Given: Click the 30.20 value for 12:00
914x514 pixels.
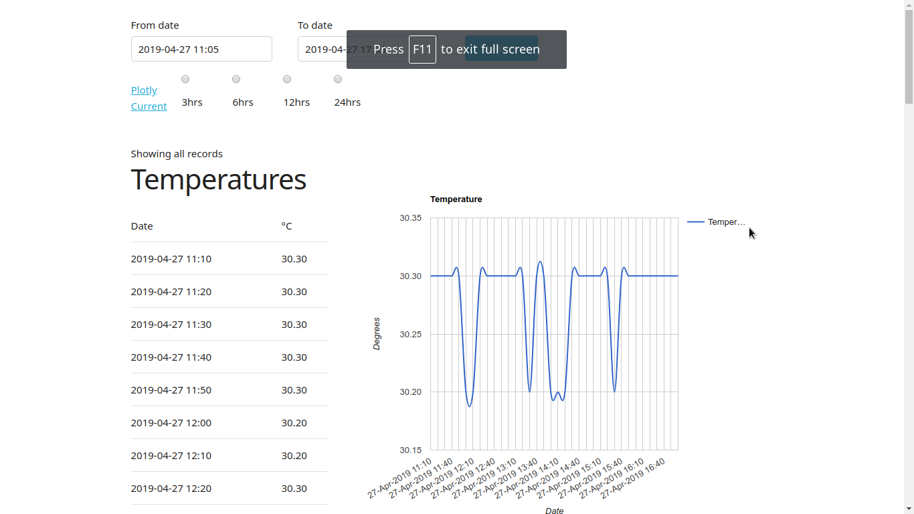Looking at the screenshot, I should 294,422.
